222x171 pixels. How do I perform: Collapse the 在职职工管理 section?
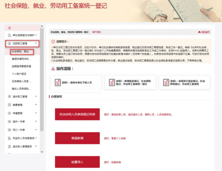pos(36,44)
